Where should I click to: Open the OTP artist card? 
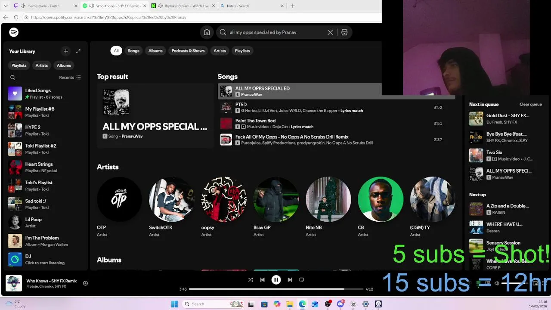tap(119, 206)
